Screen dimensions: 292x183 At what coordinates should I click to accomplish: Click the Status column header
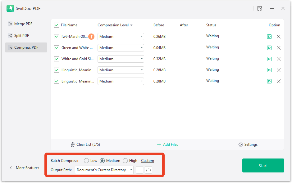pos(211,25)
